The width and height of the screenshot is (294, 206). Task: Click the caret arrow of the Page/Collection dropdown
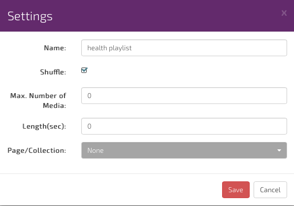[x=279, y=150]
